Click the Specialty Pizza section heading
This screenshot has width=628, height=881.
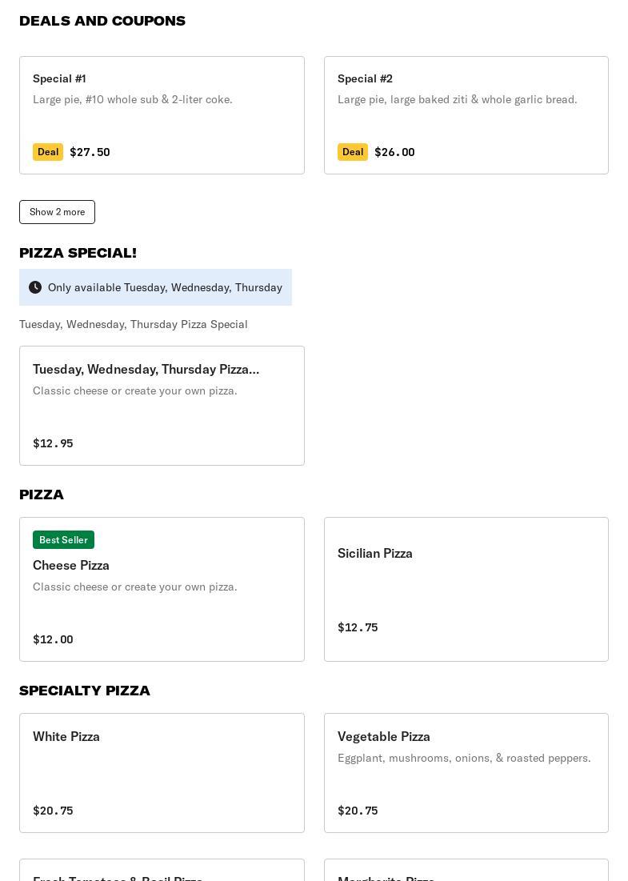point(85,691)
